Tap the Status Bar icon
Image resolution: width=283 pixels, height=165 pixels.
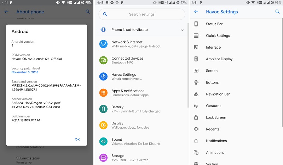(196, 24)
